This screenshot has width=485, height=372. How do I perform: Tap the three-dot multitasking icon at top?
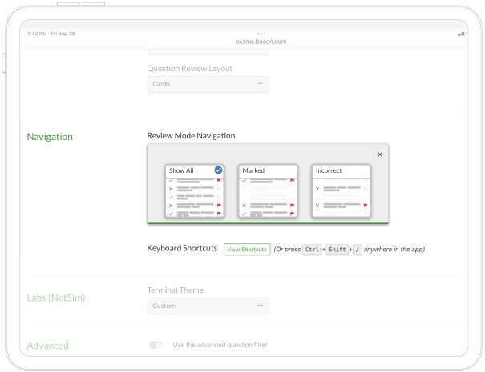[261, 34]
